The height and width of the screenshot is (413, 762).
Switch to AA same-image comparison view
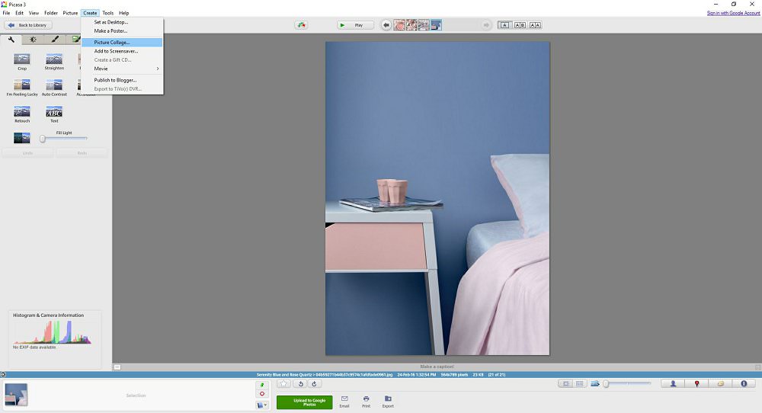point(535,25)
